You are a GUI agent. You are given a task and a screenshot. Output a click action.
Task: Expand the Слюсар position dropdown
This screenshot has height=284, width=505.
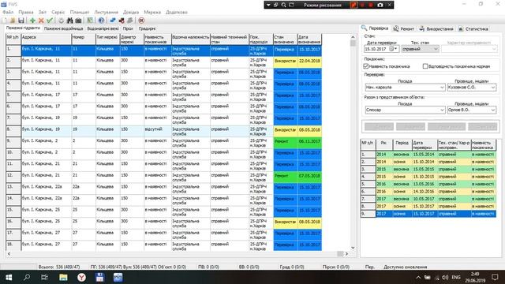[442, 110]
